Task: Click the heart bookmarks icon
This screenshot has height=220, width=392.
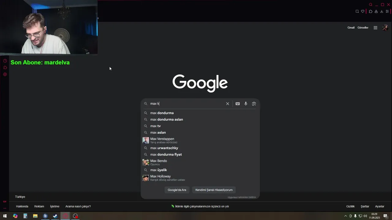Action: click(363, 11)
